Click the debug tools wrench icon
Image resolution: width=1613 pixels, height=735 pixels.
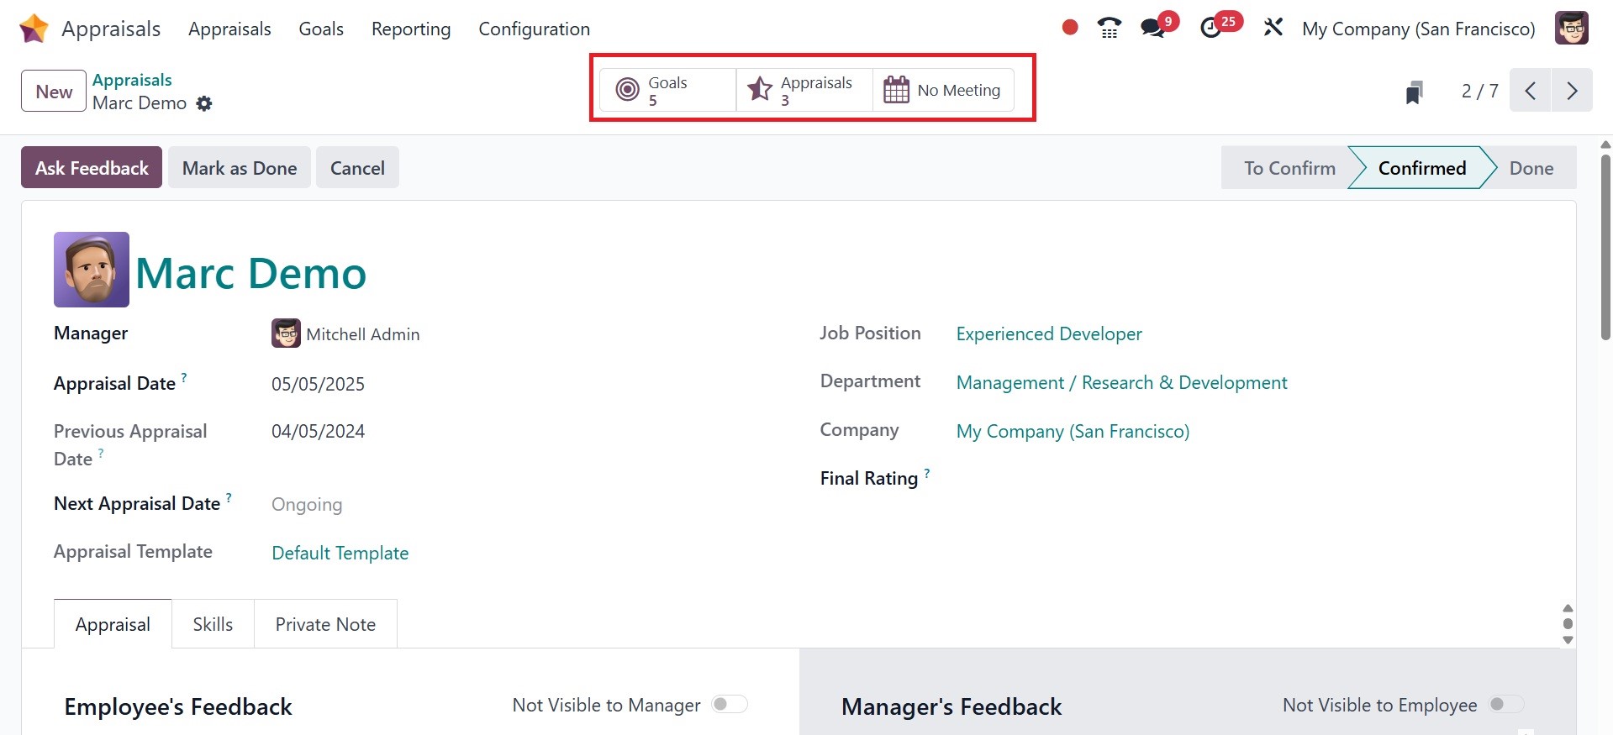pyautogui.click(x=1273, y=28)
